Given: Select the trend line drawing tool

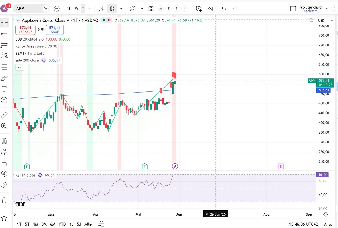Looking at the screenshot, I should 4,34.
